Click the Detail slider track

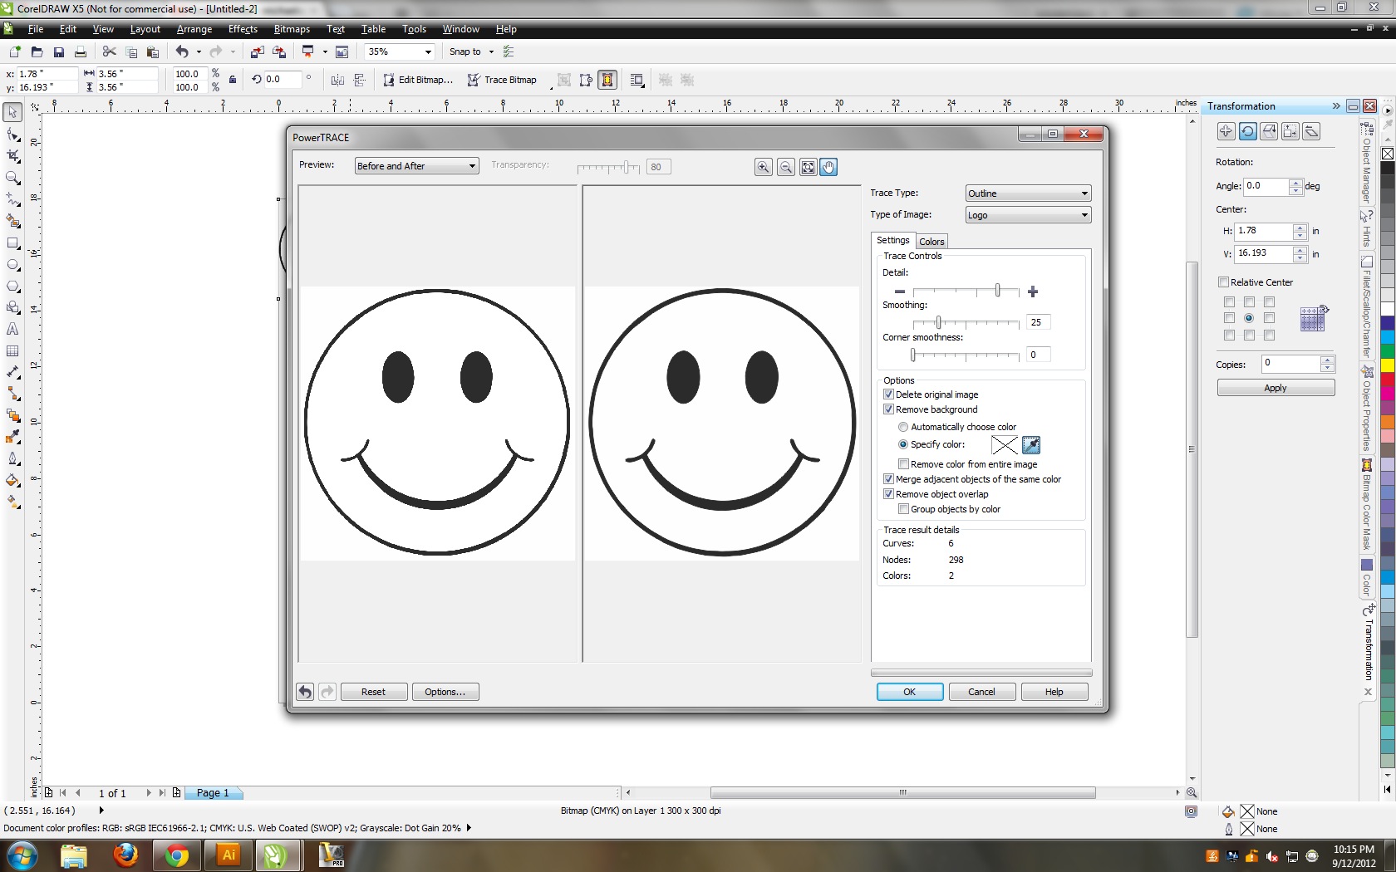coord(966,291)
